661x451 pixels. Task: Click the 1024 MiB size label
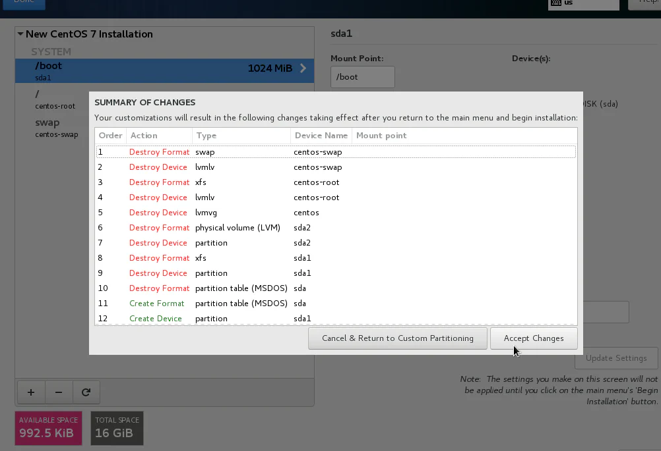pyautogui.click(x=270, y=68)
